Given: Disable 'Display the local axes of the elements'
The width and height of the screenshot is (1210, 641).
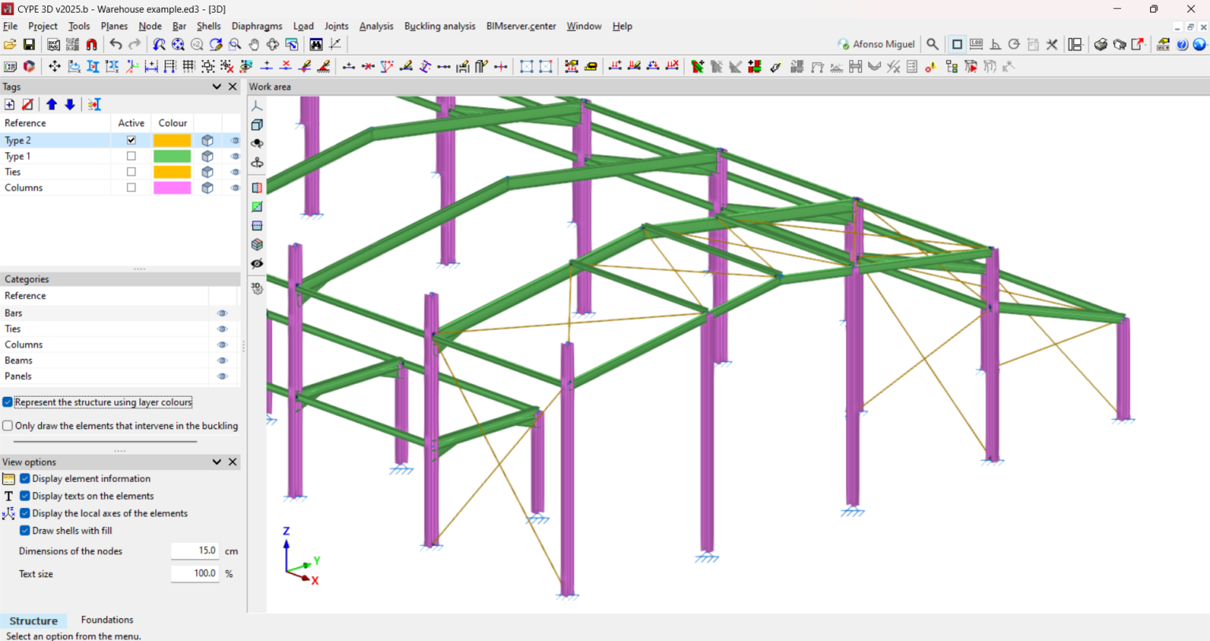Looking at the screenshot, I should [24, 513].
